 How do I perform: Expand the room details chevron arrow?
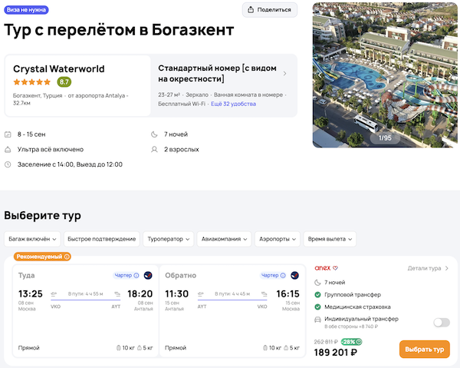[x=285, y=74]
